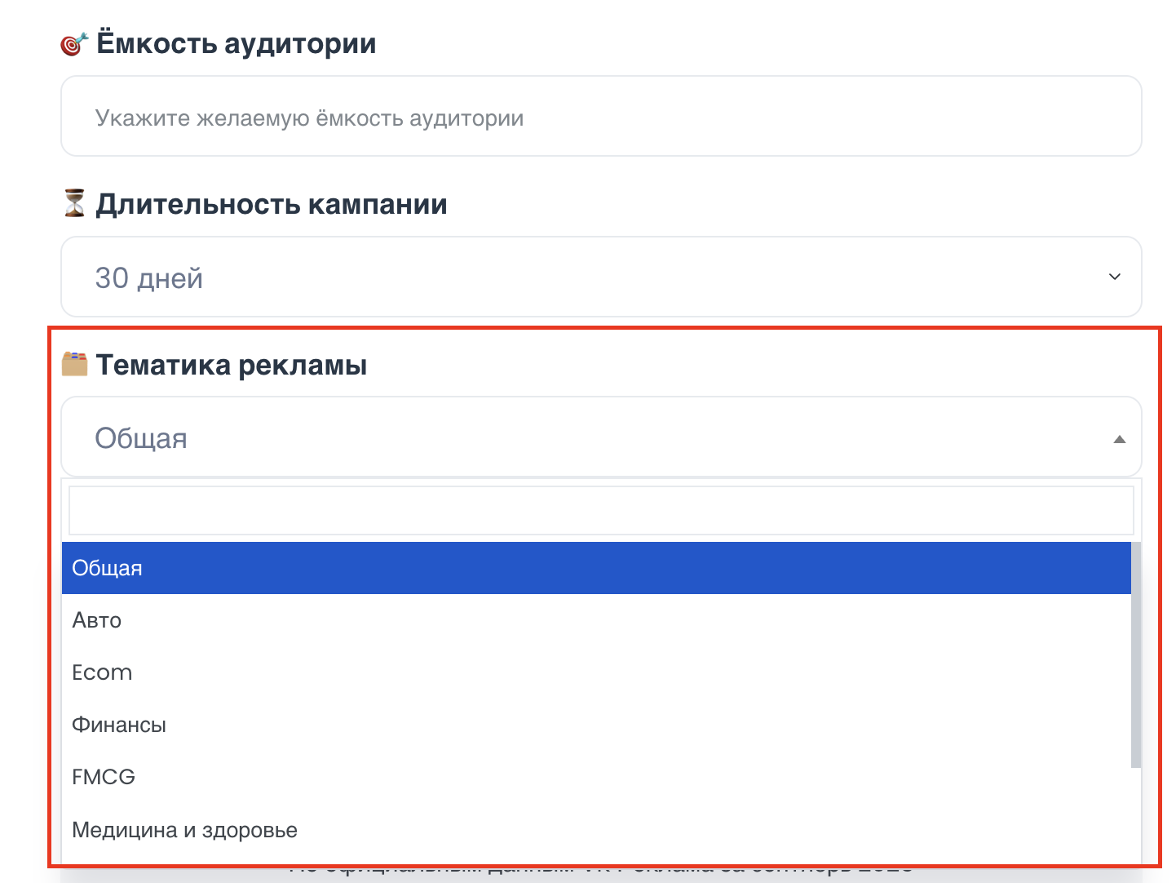This screenshot has height=883, width=1176.
Task: Click the hourglass icon beside Длительность кампании
Action: coord(74,203)
